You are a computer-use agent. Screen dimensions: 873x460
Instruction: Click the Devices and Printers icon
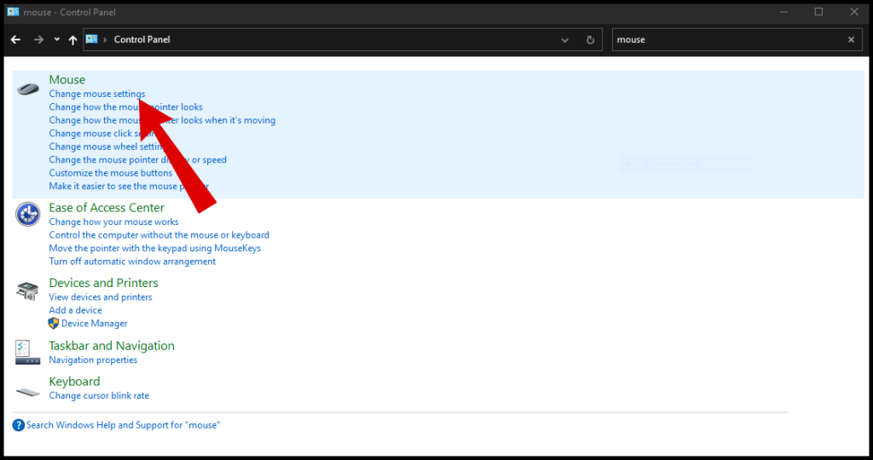28,290
